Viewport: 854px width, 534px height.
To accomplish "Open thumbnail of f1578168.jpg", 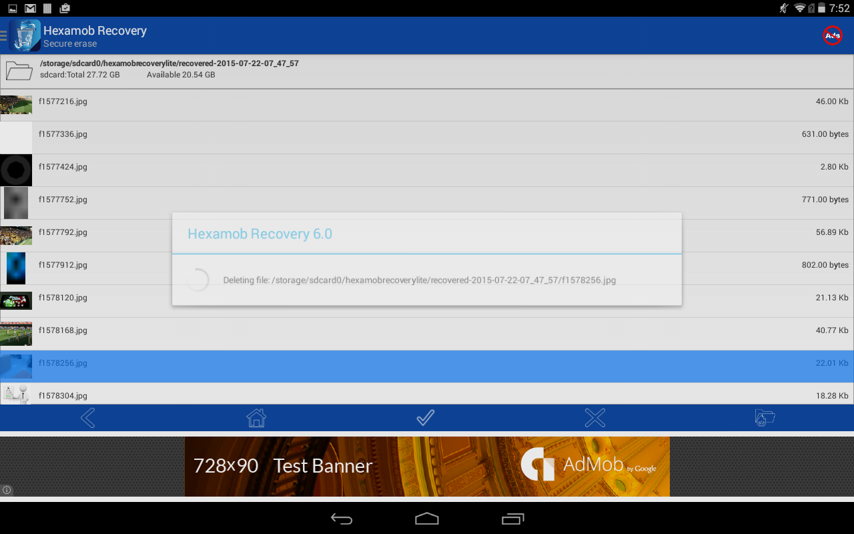I will coord(16,334).
